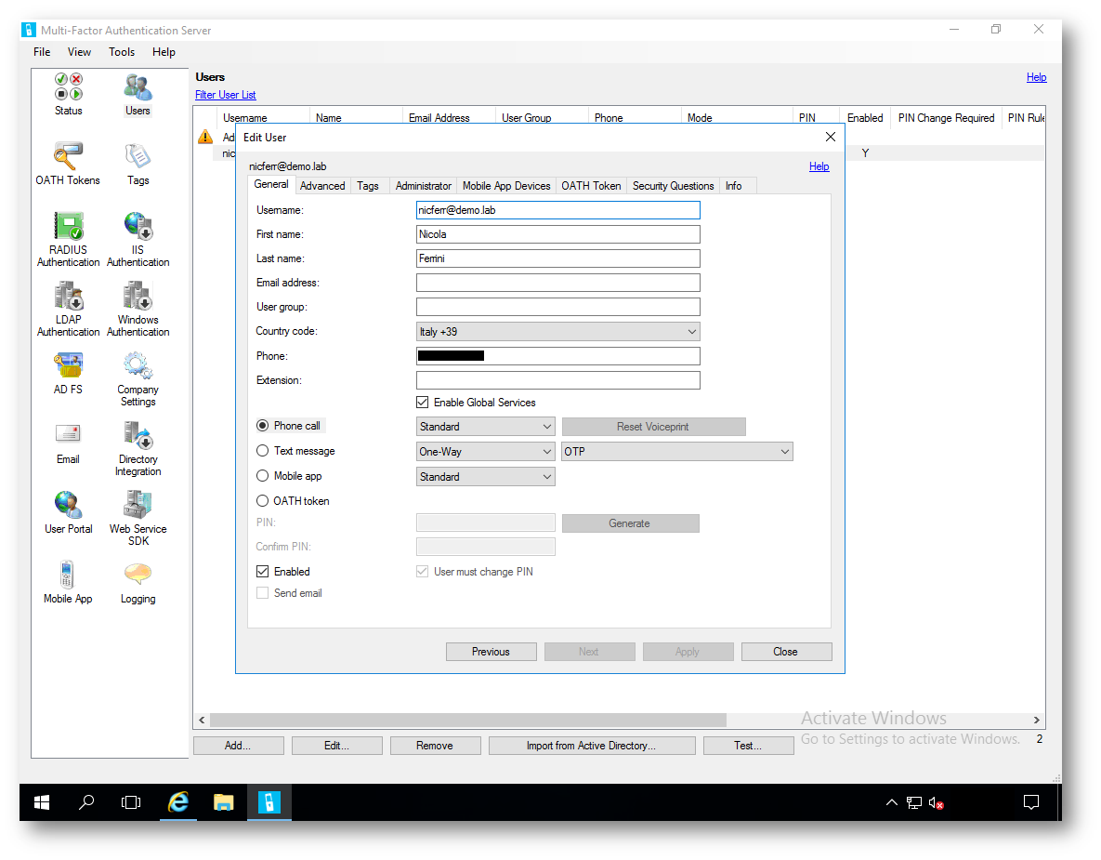
Task: Click the warning icon in user list
Action: point(205,137)
